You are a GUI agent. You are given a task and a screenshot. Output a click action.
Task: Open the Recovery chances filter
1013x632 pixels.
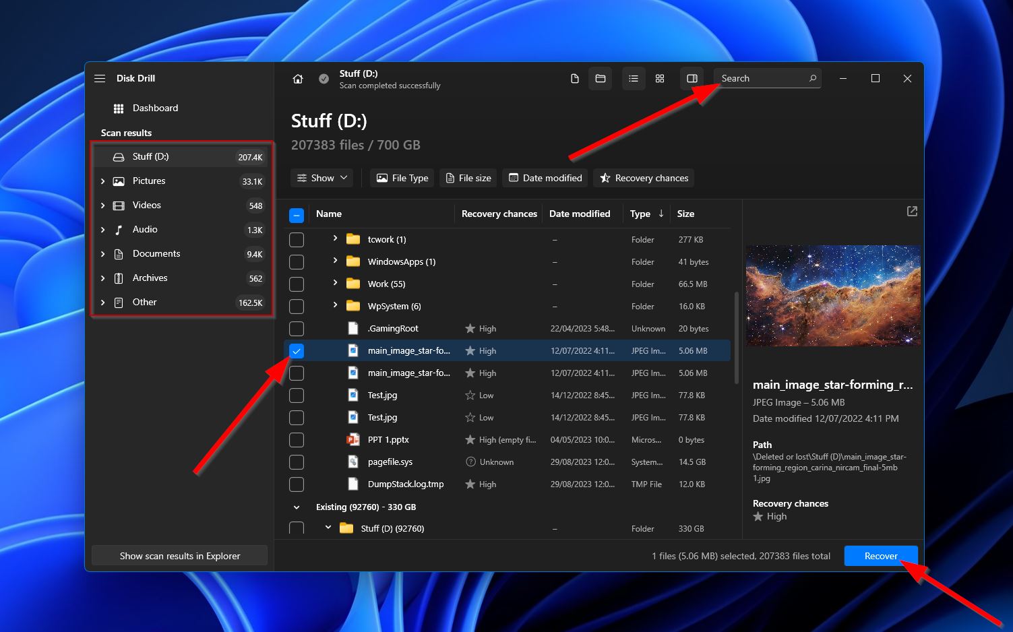tap(644, 178)
